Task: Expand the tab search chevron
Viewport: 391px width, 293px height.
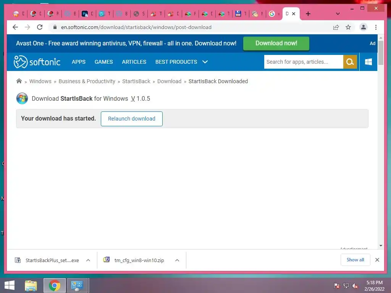Action: [338, 14]
